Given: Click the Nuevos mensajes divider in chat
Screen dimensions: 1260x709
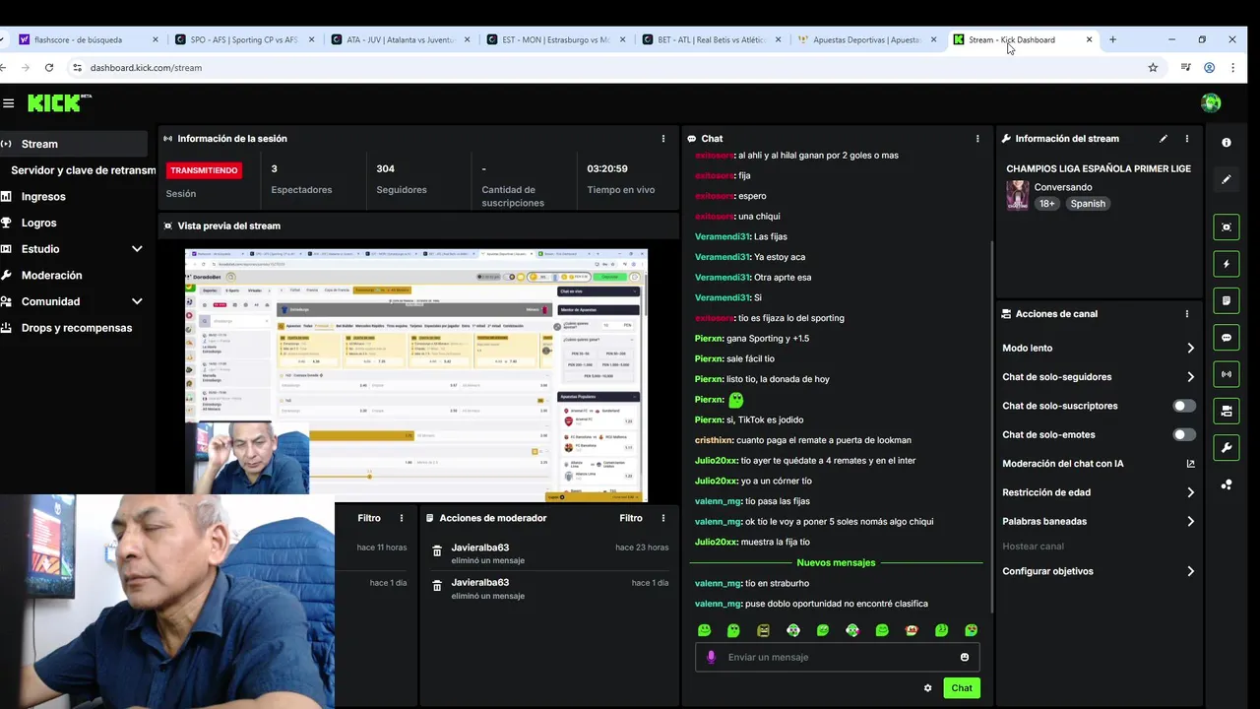Looking at the screenshot, I should tap(836, 563).
